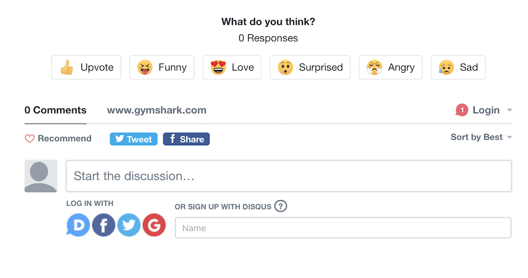Share via the Tweet button
The height and width of the screenshot is (278, 528).
click(x=134, y=139)
